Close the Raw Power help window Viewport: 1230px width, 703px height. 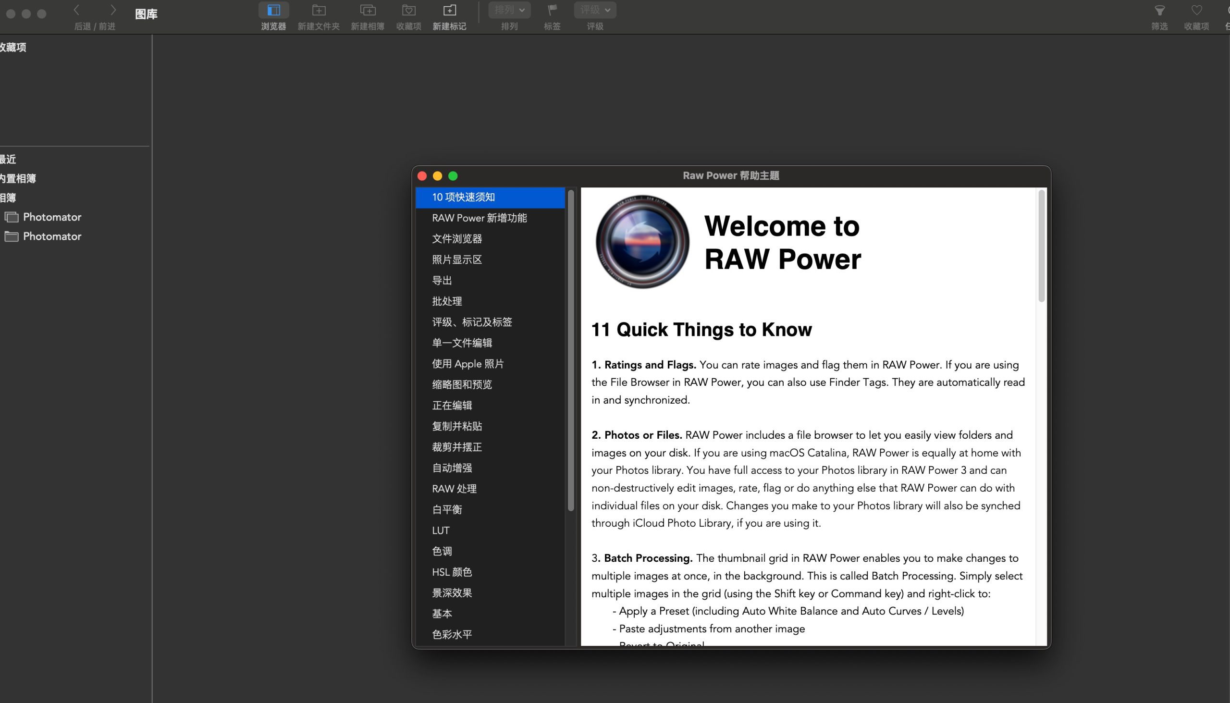tap(422, 176)
